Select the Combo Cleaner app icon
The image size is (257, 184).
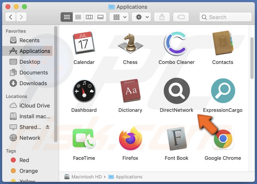pyautogui.click(x=176, y=44)
